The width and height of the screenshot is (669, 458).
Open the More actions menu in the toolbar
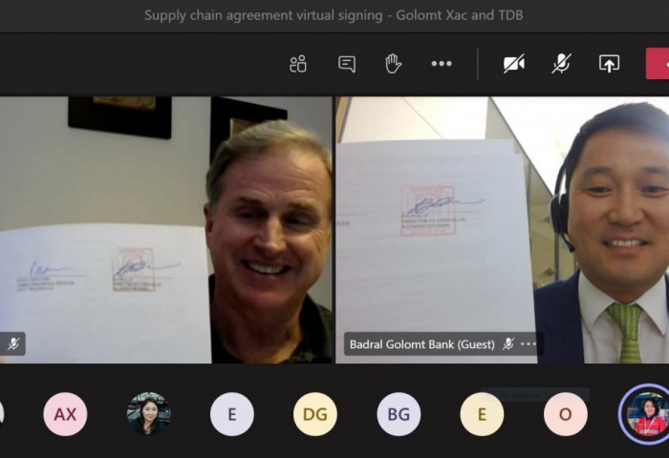(442, 64)
